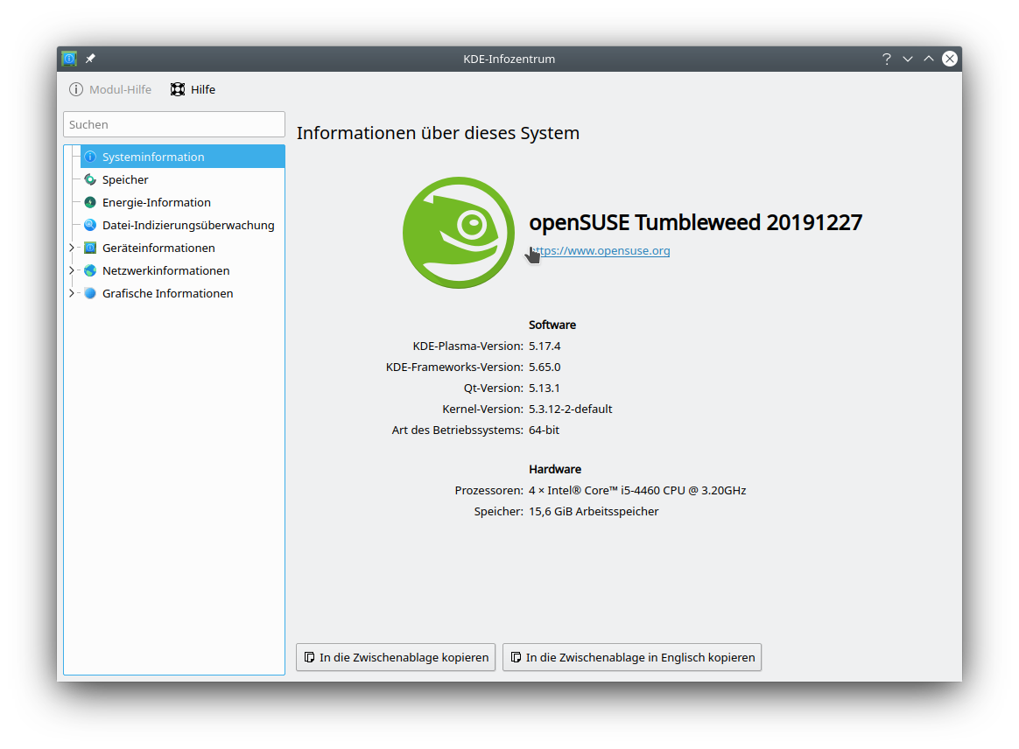
Task: Click the Kernel-Version value 5.3.12-2-default
Action: click(x=571, y=409)
